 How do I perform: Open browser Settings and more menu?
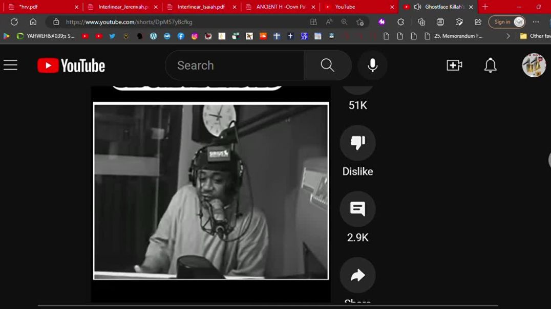(536, 22)
